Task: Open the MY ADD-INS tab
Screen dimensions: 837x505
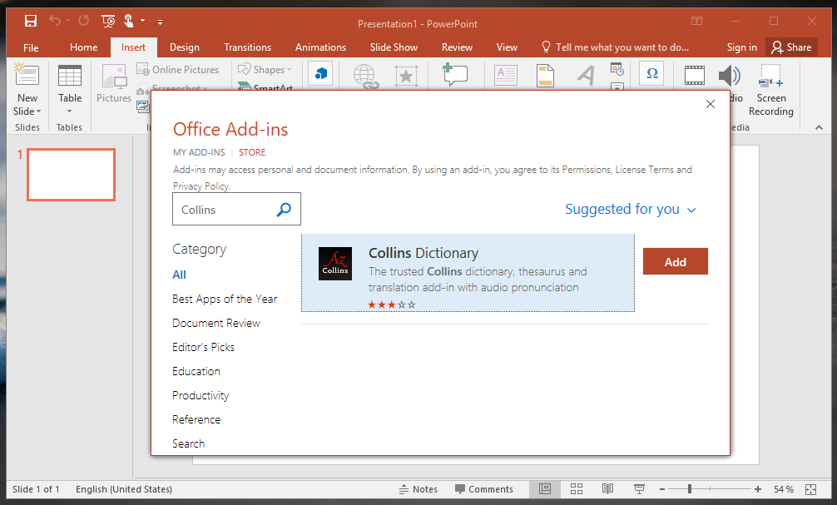Action: coord(199,152)
